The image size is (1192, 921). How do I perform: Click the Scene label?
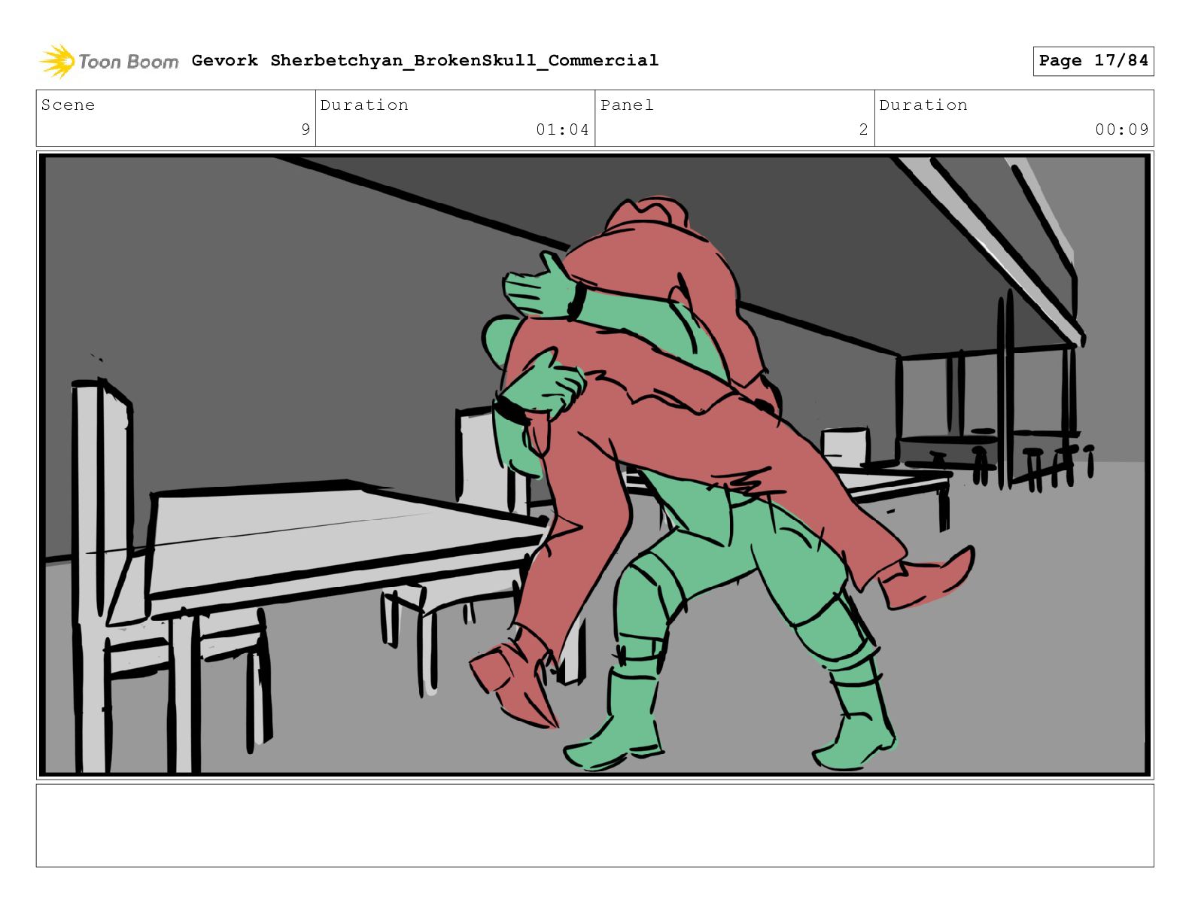click(x=68, y=105)
